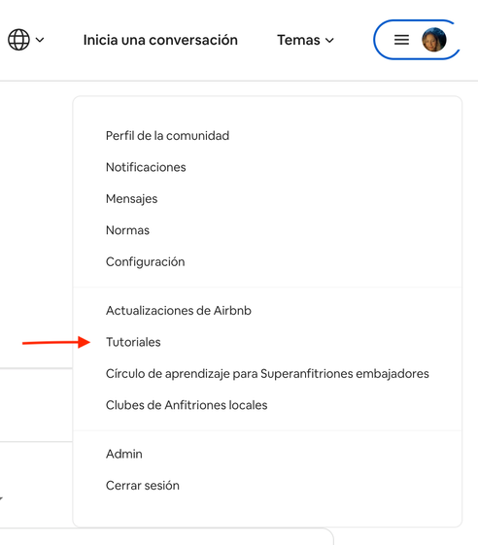Open the Admin option
Viewport: 478px width, 545px height.
[x=124, y=454]
